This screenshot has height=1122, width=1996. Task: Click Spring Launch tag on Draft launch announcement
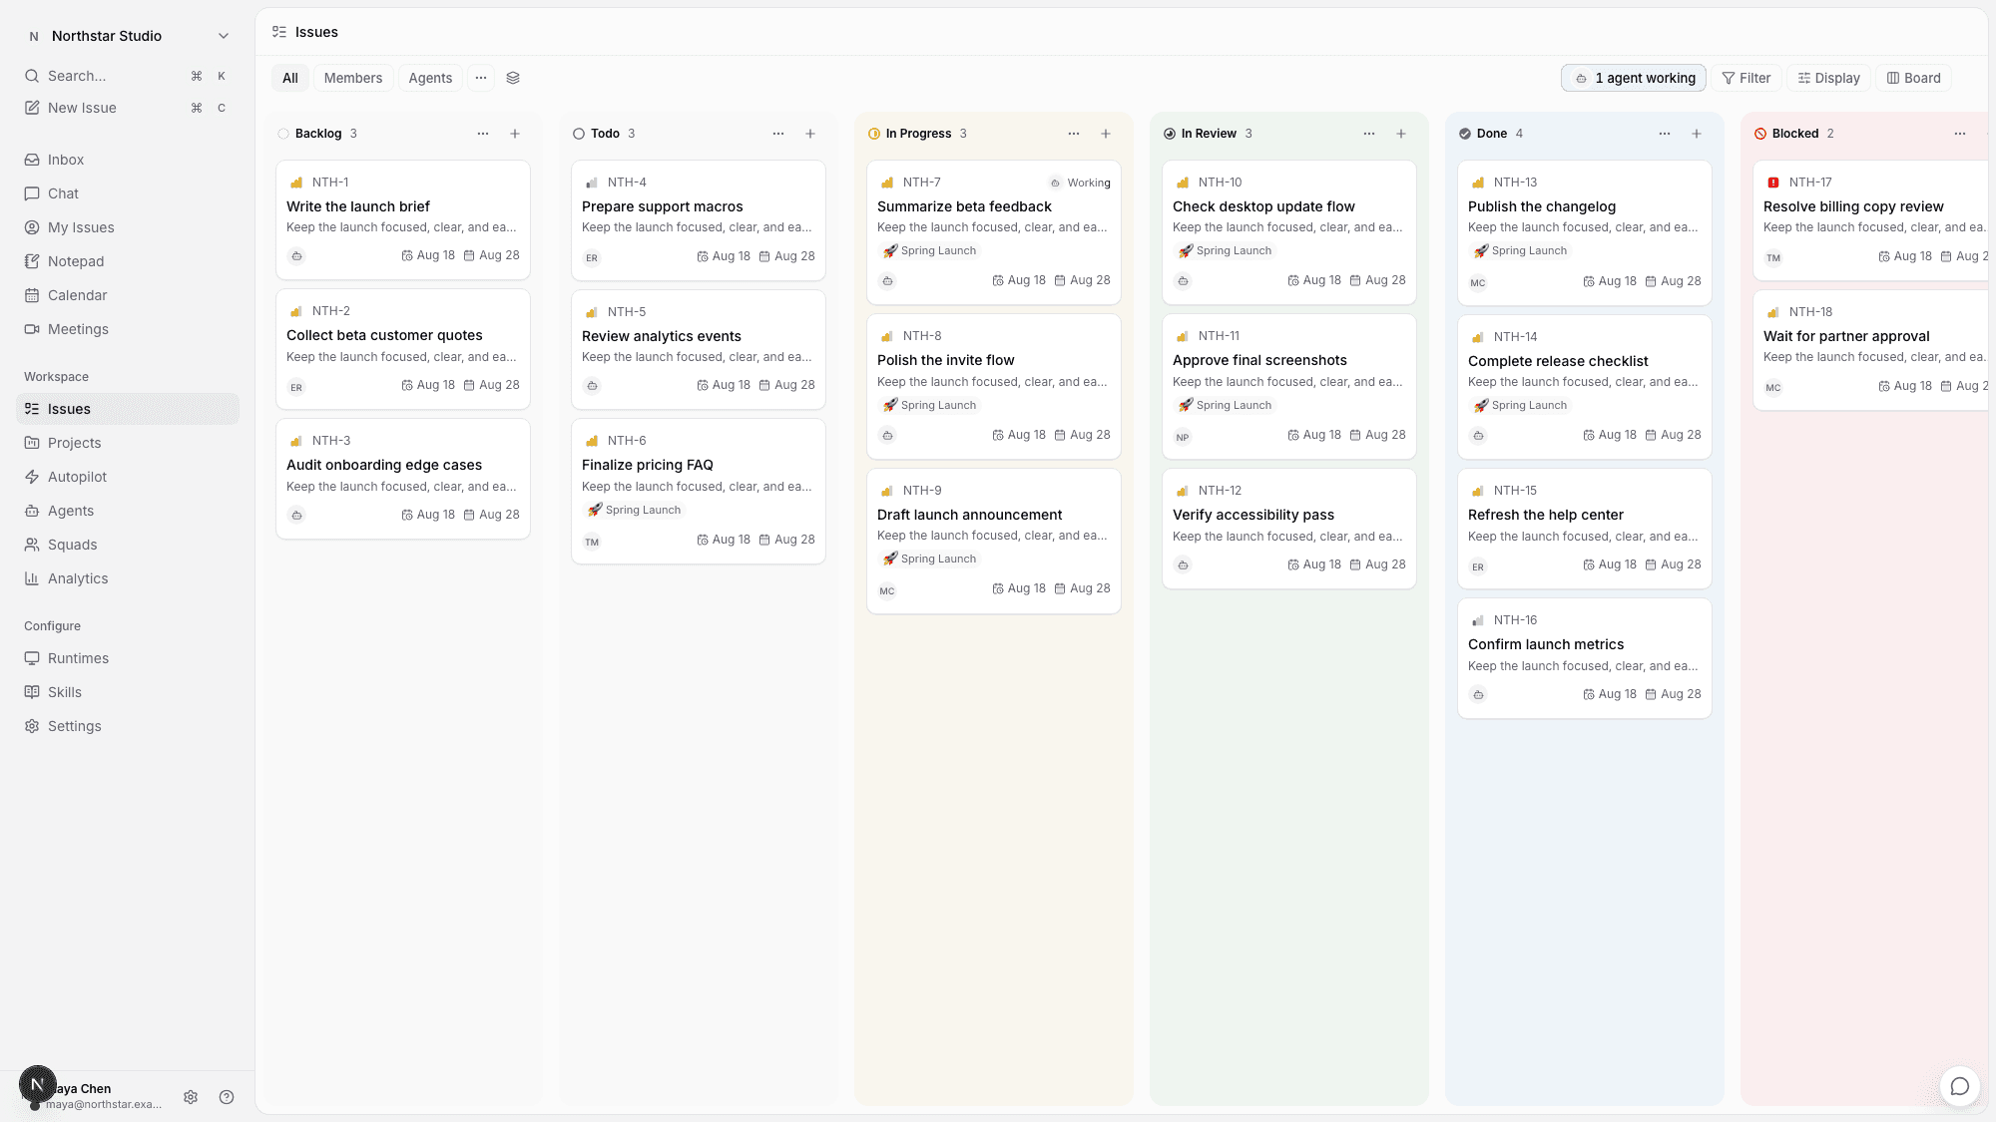pyautogui.click(x=929, y=559)
